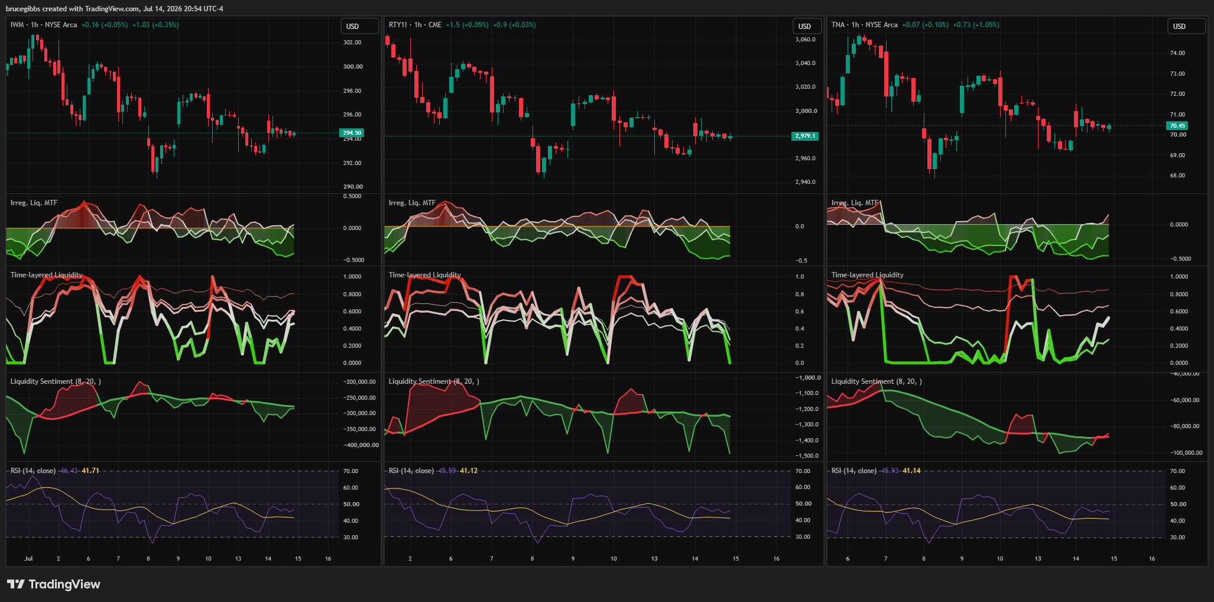
Task: Click the IWM change value +0.16 (+0.05%)
Action: pyautogui.click(x=105, y=25)
